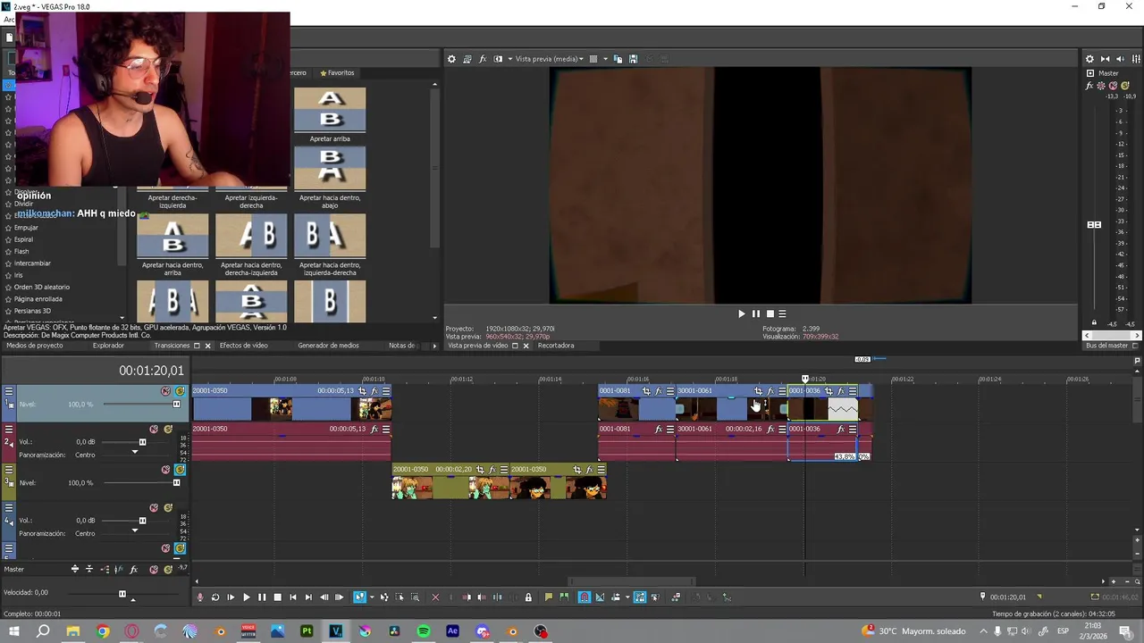Solo the Master bus
Image resolution: width=1144 pixels, height=643 pixels.
coord(1125,86)
